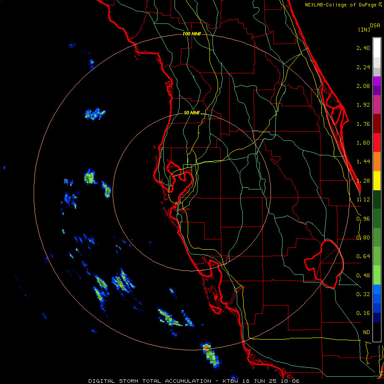Click the 2.40 legend value
The height and width of the screenshot is (384, 384).
coord(363,48)
